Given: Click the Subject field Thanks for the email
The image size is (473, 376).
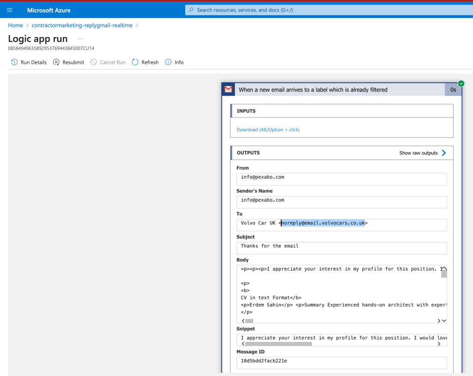Looking at the screenshot, I should [x=341, y=248].
